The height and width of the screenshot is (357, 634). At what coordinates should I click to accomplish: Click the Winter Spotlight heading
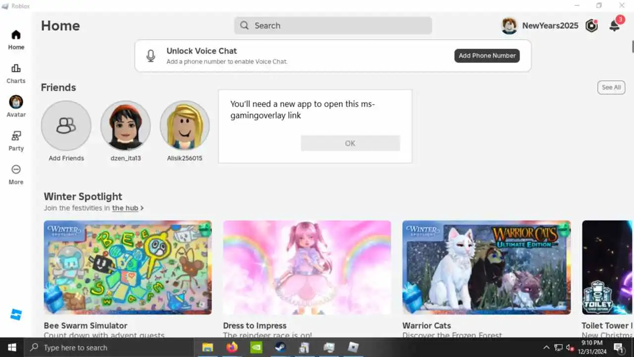[x=83, y=197]
